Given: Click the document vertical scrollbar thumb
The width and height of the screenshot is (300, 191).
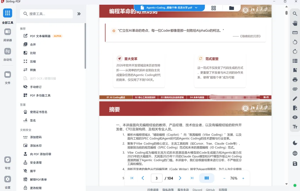Looking at the screenshot, I should coord(286,13).
